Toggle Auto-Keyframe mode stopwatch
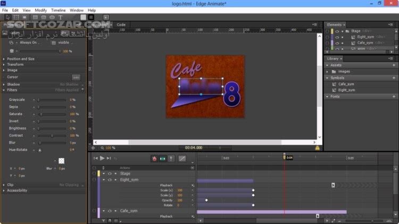The width and height of the screenshot is (399, 224). (x=154, y=159)
